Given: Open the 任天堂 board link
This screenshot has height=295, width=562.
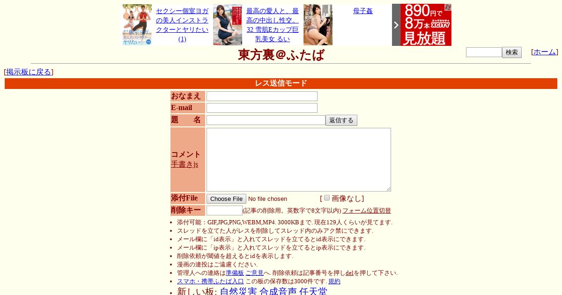Looking at the screenshot, I should click(313, 292).
